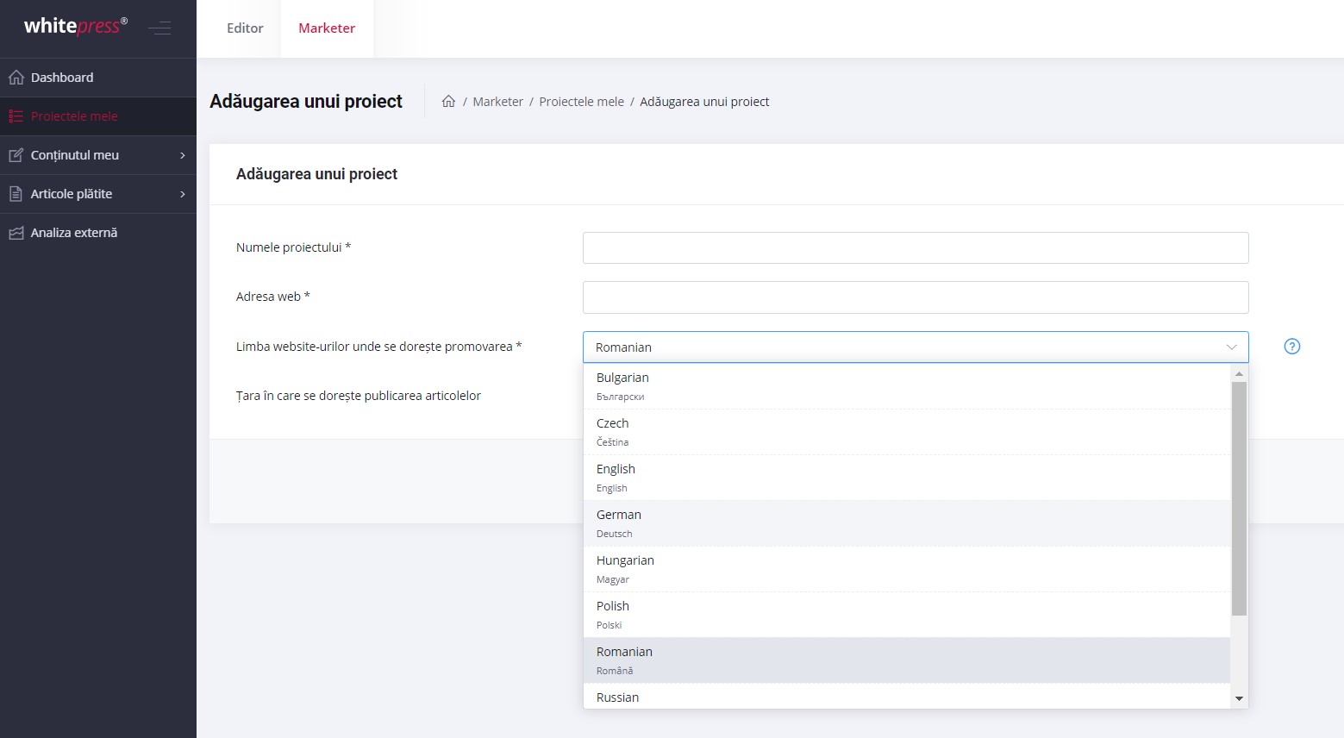The height and width of the screenshot is (738, 1344).
Task: Expand Articole plătite submenu chevron
Action: (x=182, y=194)
